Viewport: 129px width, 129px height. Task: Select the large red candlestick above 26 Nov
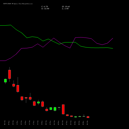pos(63,109)
